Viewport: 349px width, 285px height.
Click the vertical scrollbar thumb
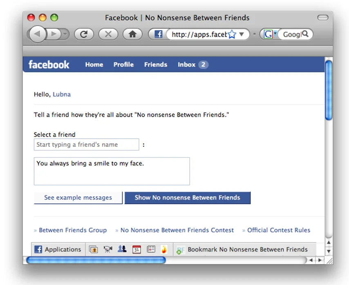point(329,90)
